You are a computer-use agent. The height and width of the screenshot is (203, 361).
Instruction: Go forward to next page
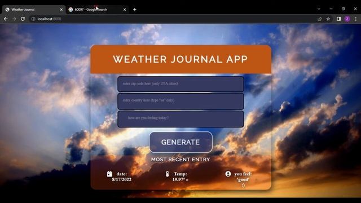[14, 19]
